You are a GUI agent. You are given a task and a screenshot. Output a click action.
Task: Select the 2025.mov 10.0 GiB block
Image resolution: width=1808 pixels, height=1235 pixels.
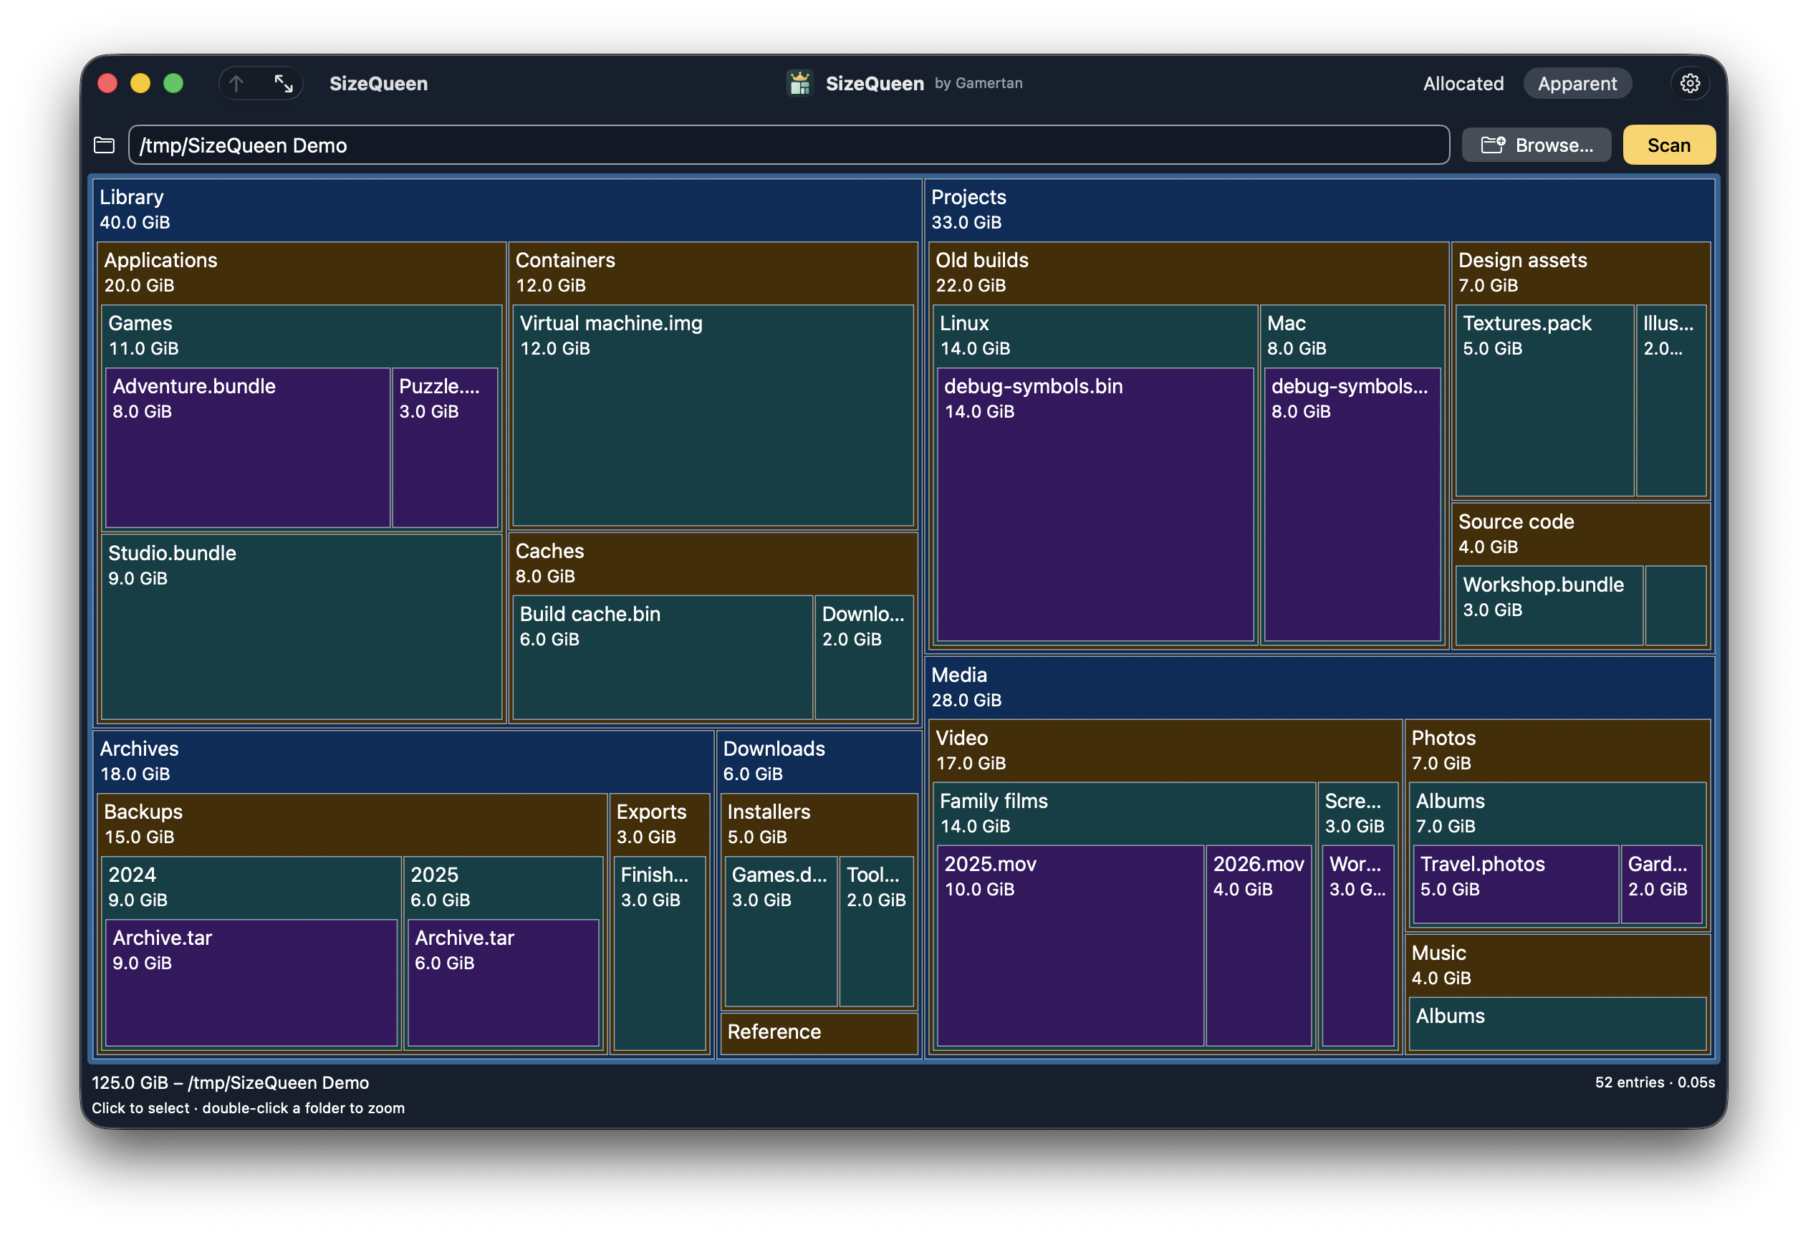pyautogui.click(x=1070, y=946)
